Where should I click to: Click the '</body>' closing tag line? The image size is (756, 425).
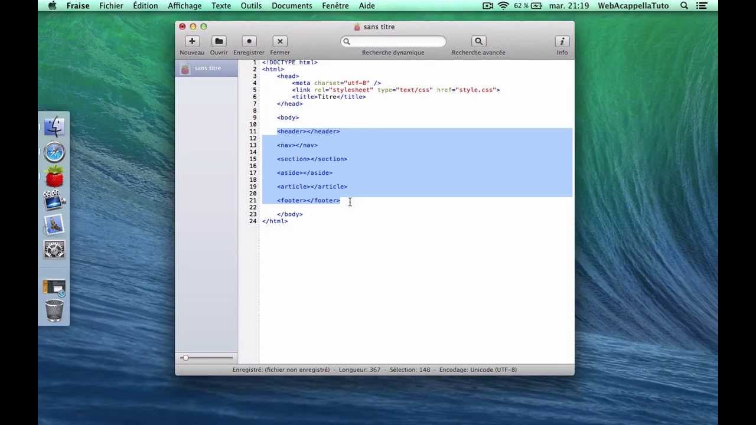click(290, 214)
